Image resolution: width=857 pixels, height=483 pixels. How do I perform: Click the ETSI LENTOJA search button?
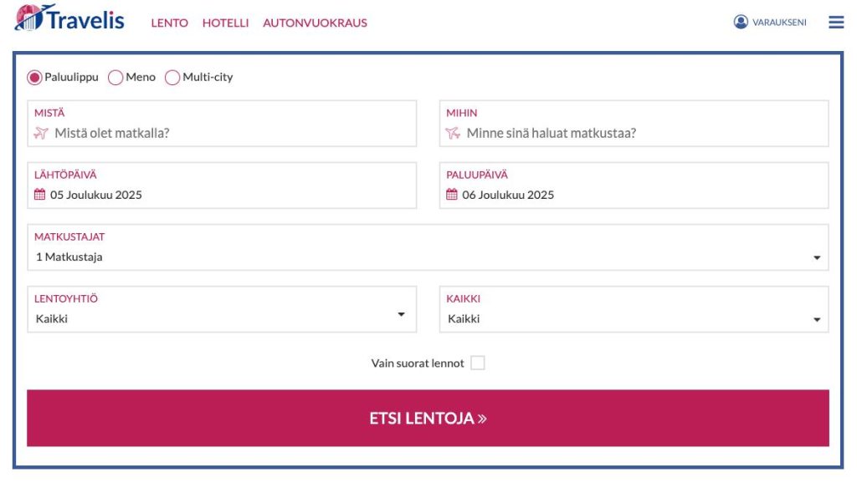(428, 418)
